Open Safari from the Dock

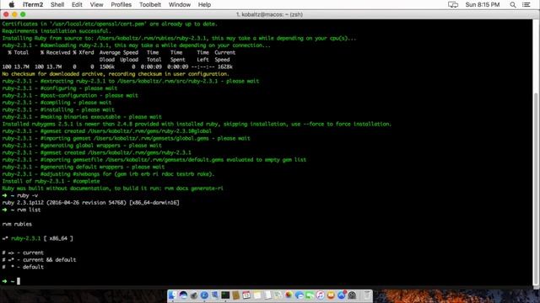[x=204, y=295]
